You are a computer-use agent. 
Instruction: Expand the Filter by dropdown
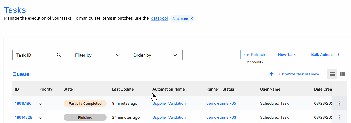[x=97, y=55]
